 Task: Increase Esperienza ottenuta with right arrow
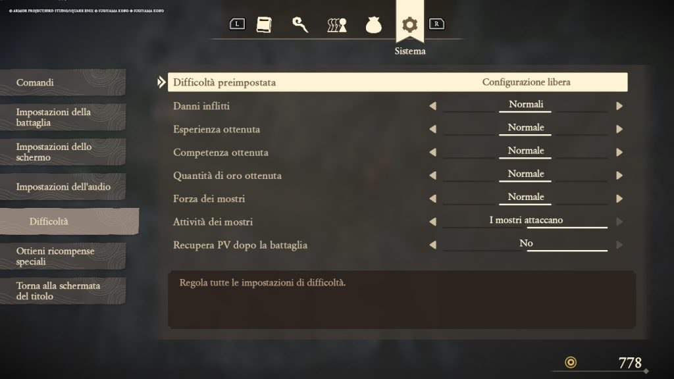point(619,129)
